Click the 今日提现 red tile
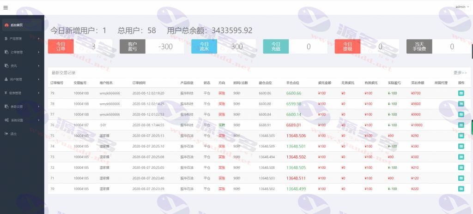The height and width of the screenshot is (214, 473). tap(347, 47)
